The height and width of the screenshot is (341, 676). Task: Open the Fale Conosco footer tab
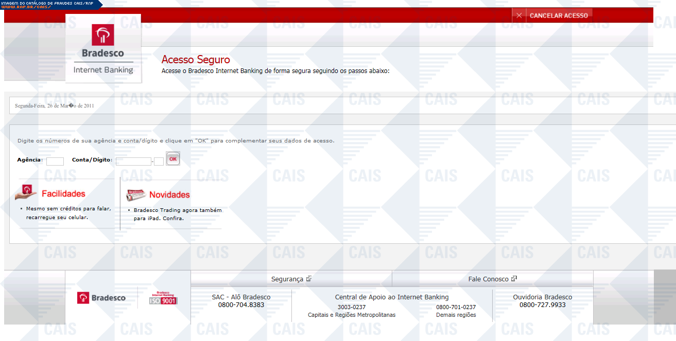coord(488,279)
